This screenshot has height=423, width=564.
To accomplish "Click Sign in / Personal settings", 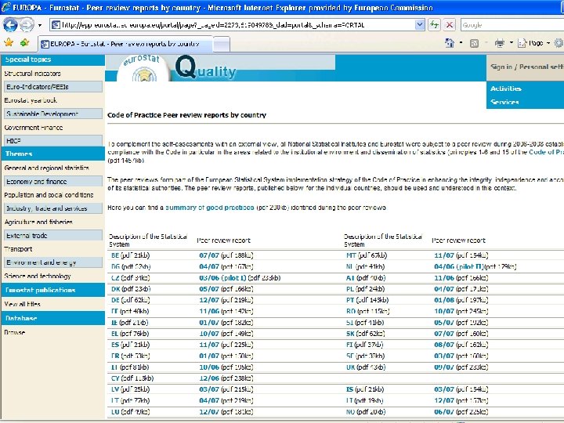I will (526, 67).
